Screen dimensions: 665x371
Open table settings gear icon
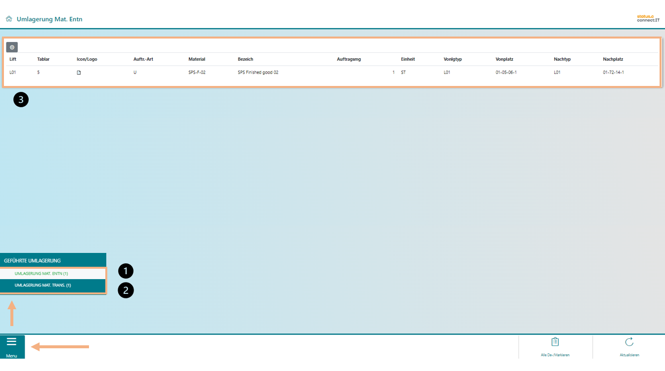pyautogui.click(x=12, y=47)
